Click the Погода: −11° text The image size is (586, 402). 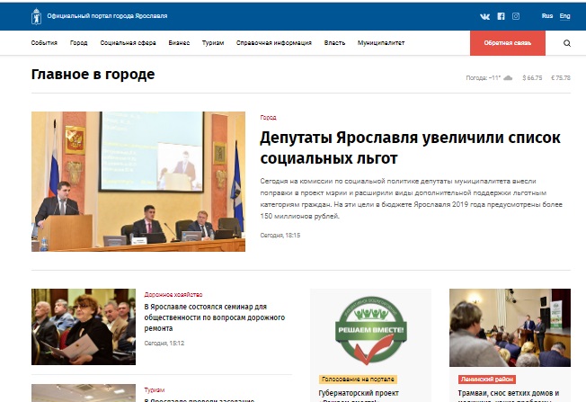[x=483, y=77]
